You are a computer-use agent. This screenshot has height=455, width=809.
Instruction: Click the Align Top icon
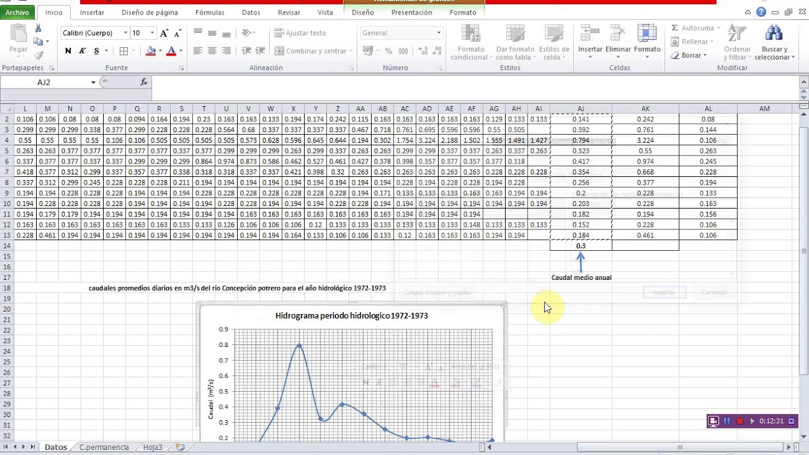(x=198, y=33)
